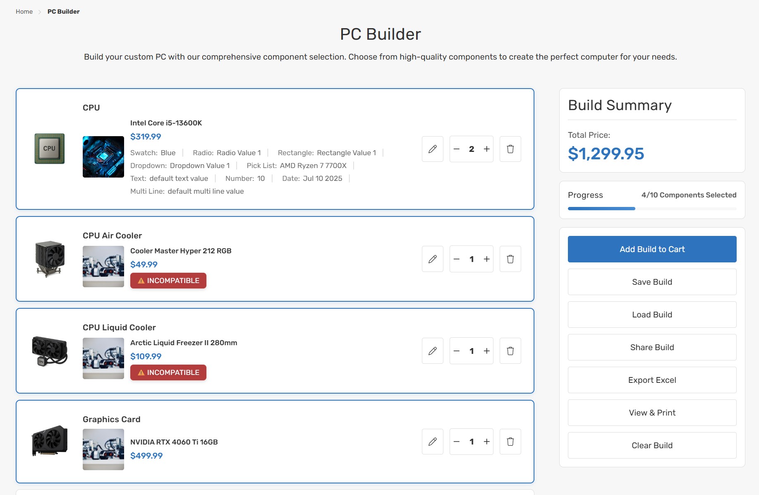This screenshot has height=495, width=759.
Task: Click 'Multi Line: default multi line value' text
Action: 187,191
